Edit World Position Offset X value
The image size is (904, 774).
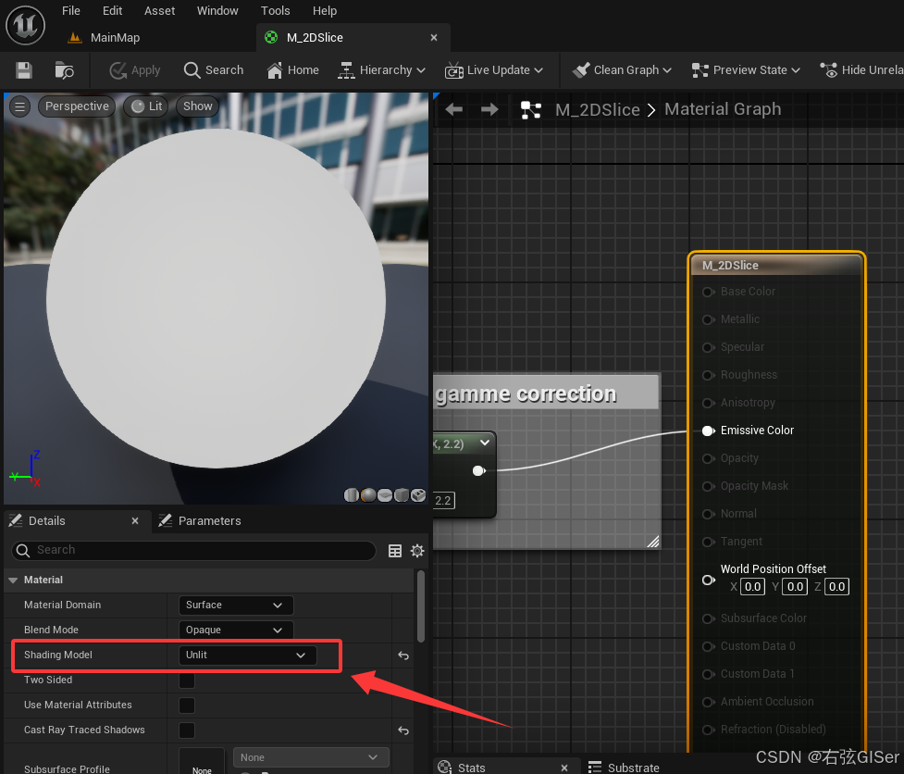pos(752,587)
